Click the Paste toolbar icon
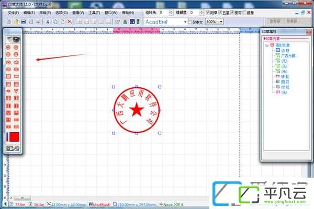The image size is (314, 209). click(62, 21)
